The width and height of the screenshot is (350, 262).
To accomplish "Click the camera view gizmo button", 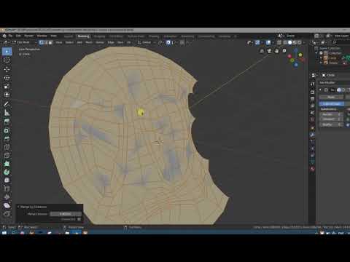I will (269, 51).
